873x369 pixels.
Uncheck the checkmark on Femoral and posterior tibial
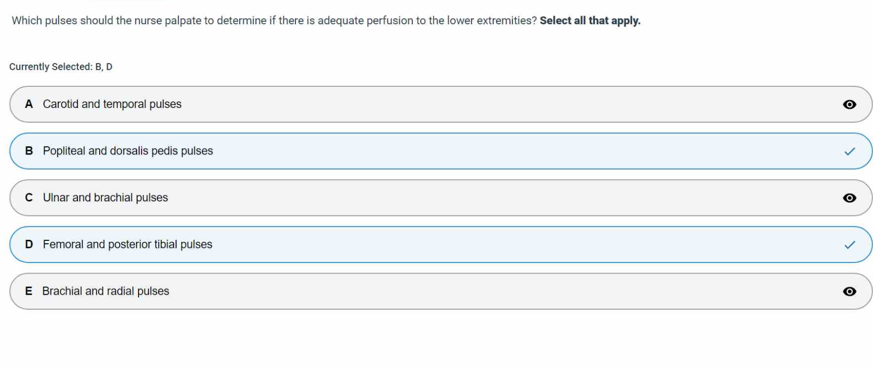point(849,245)
